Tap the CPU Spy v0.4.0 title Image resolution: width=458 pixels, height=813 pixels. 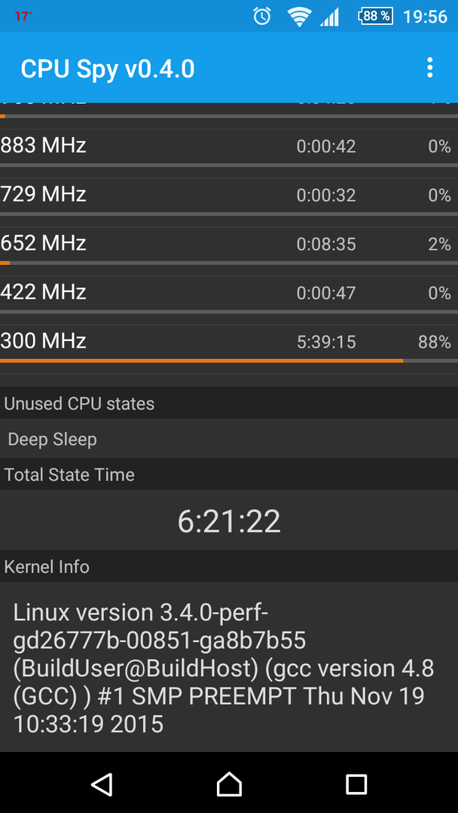coord(108,69)
